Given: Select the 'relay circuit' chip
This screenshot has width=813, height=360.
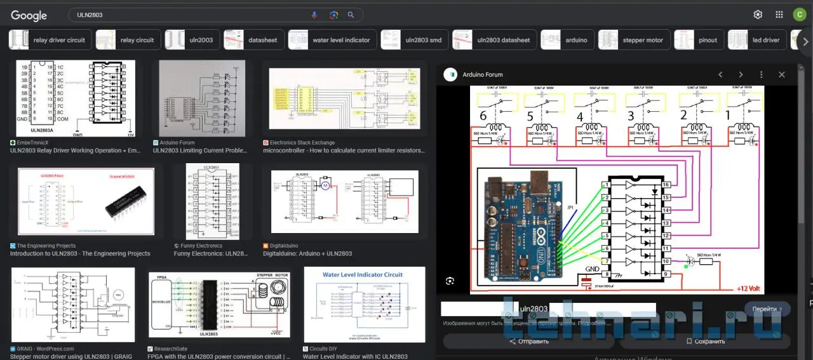Looking at the screenshot, I should point(127,40).
